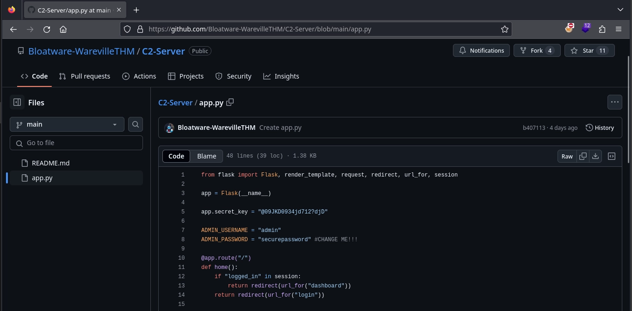Open the Firefox application menu
Screen dimensions: 632x311
coord(619,29)
